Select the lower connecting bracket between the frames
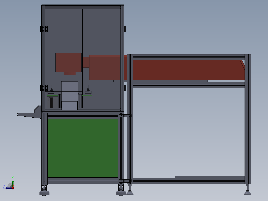This screenshot has height=201, width=268. (125, 181)
